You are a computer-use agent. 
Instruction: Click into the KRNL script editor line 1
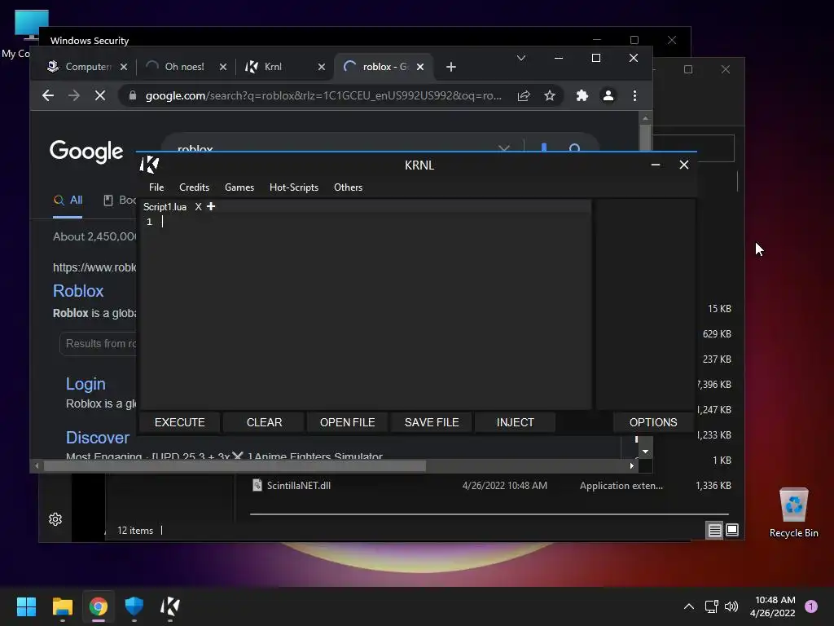tap(372, 222)
